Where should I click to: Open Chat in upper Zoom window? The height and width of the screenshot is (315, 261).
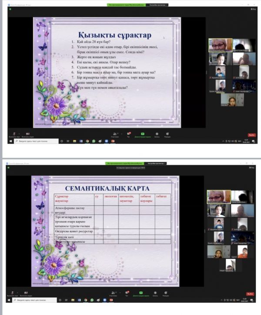(x=129, y=134)
